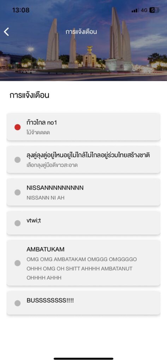Open the BUSSSSSSSS!!!! notification card

coord(83,303)
